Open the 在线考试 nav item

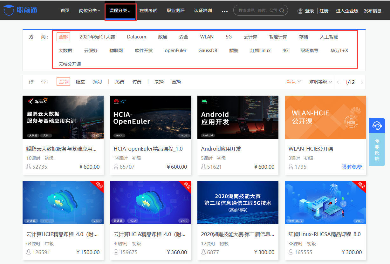tap(148, 11)
